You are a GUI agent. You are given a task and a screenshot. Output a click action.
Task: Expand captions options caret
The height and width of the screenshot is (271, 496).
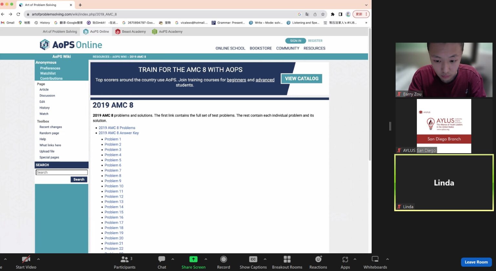point(265,259)
